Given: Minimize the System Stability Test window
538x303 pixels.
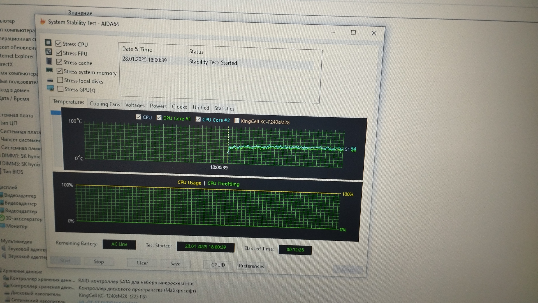Looking at the screenshot, I should click(333, 32).
